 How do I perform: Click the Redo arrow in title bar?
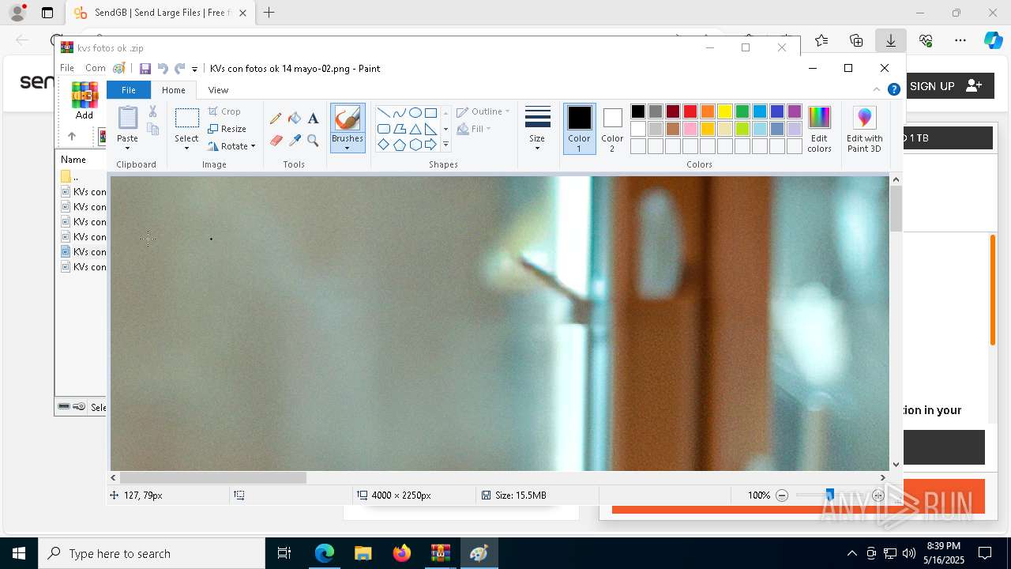179,69
